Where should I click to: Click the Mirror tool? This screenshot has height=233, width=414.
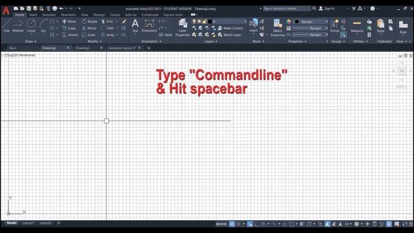click(89, 28)
